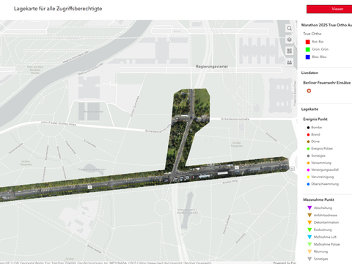Click the Marathon 2025 True Ortho layer heading
The image size is (352, 264).
coord(326,25)
